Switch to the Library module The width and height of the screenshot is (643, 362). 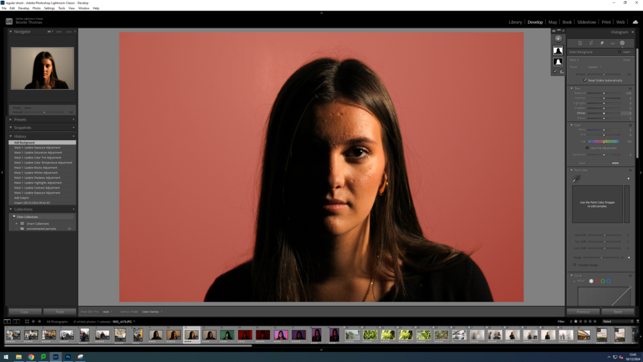[515, 22]
